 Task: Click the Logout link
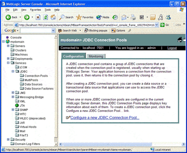click(x=172, y=48)
